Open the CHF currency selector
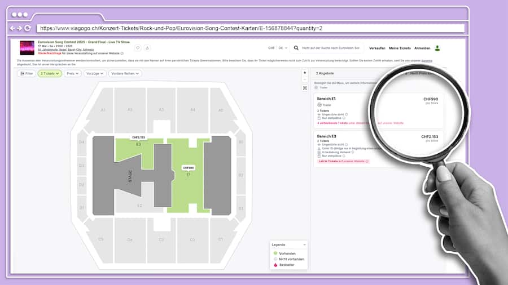The height and width of the screenshot is (285, 508). point(271,48)
